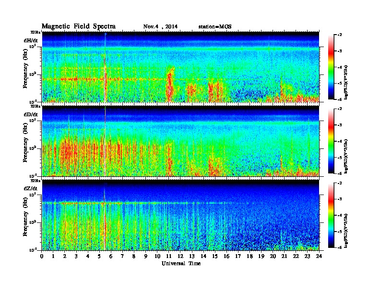
Task: Click hour 6 on the time axis
Action: coord(111,256)
